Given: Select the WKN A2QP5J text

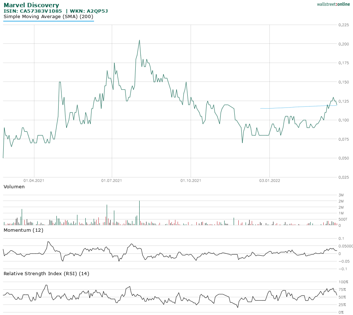Looking at the screenshot, I should (89, 11).
